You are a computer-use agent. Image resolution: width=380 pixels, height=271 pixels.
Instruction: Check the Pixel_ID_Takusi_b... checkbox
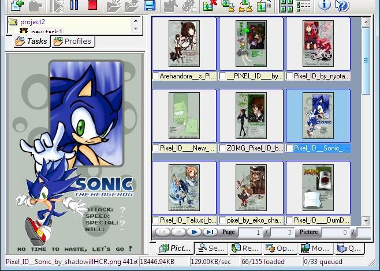[156, 220]
